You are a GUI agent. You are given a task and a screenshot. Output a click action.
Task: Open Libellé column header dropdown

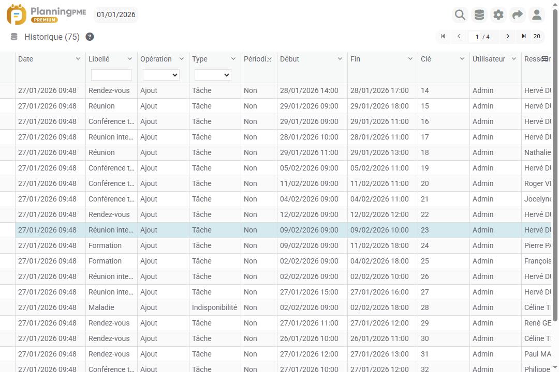[130, 59]
